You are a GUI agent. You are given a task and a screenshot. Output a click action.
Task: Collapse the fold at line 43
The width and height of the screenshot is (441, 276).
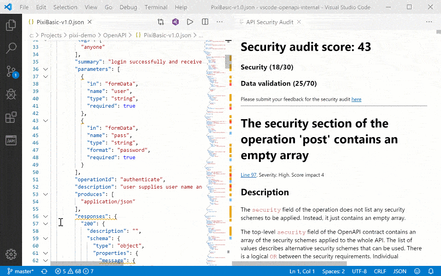tap(45, 121)
